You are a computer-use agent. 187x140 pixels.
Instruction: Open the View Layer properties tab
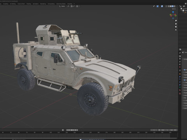(x=180, y=61)
